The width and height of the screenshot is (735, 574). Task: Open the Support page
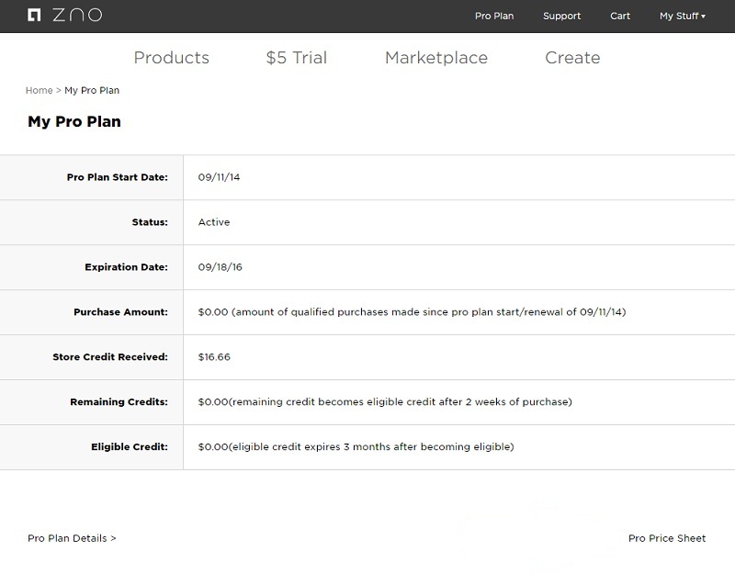[x=561, y=16]
